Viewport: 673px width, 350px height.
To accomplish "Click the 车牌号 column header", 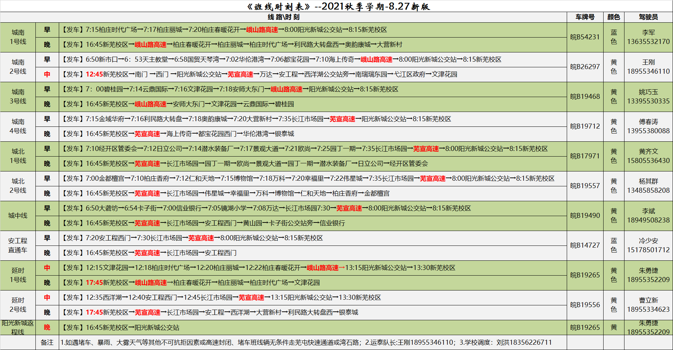I will pyautogui.click(x=585, y=17).
